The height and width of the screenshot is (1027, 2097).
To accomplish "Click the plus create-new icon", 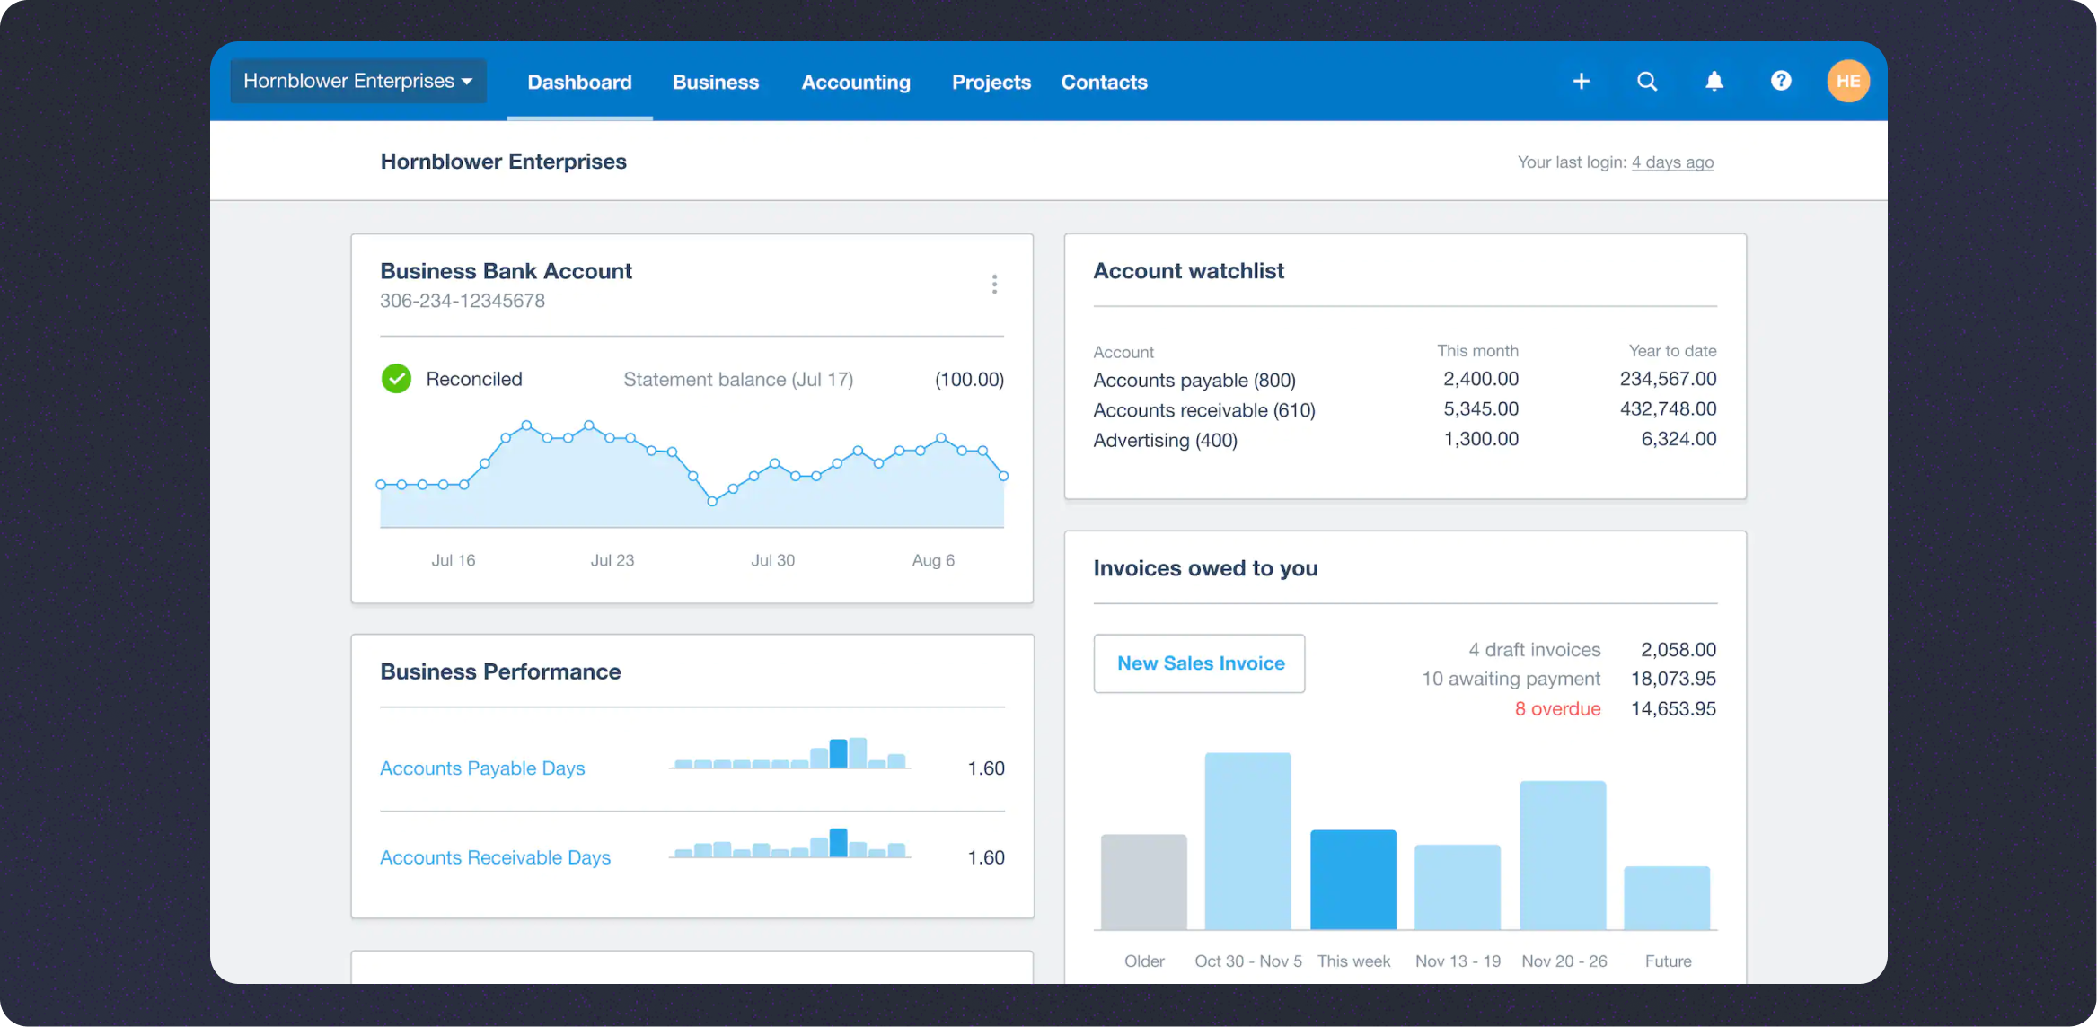I will click(1582, 82).
